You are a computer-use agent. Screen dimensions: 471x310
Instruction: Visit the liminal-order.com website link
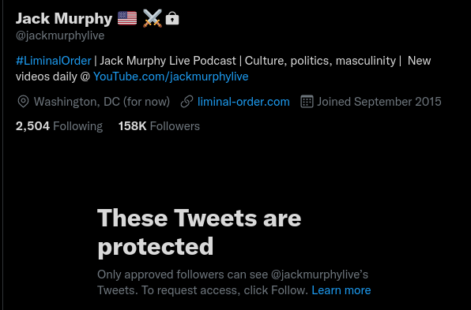coord(243,102)
